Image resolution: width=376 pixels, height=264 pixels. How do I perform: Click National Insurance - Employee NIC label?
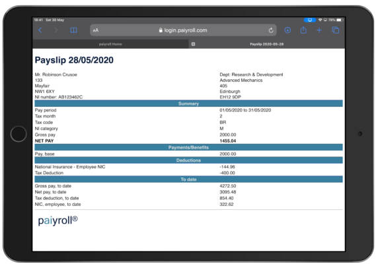pos(70,167)
